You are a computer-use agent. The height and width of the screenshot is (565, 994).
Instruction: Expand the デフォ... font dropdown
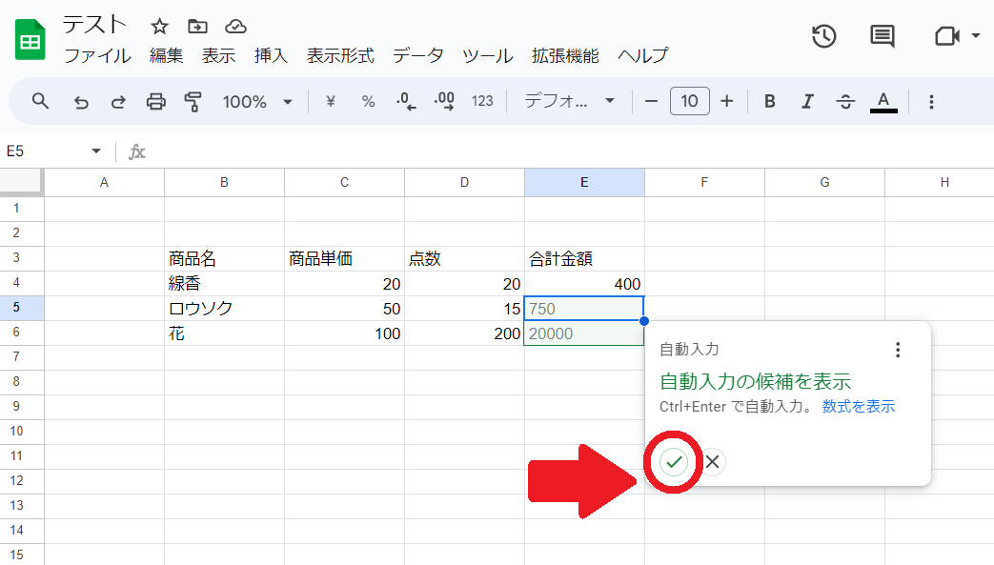(x=570, y=101)
